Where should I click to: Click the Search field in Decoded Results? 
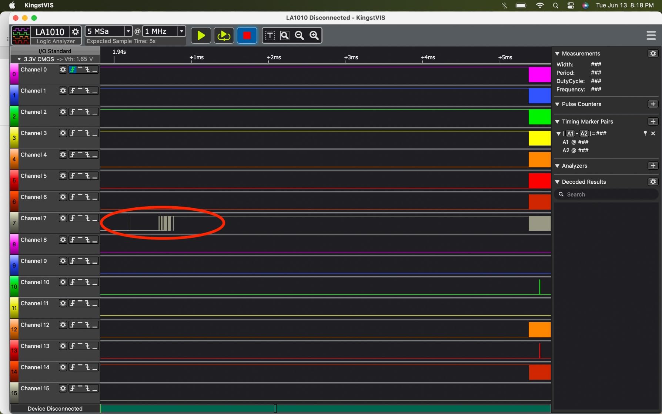606,194
